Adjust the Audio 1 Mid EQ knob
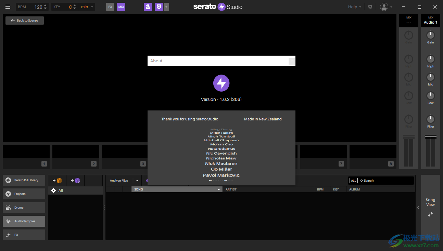The width and height of the screenshot is (443, 251). pyautogui.click(x=431, y=77)
